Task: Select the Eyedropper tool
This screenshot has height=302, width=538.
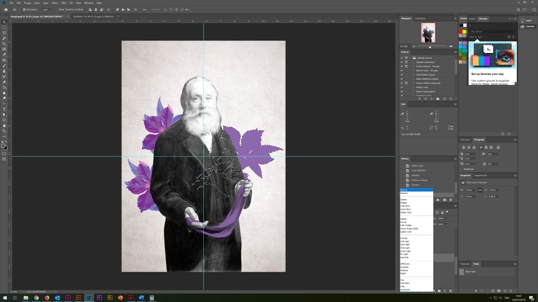Action: click(x=4, y=55)
